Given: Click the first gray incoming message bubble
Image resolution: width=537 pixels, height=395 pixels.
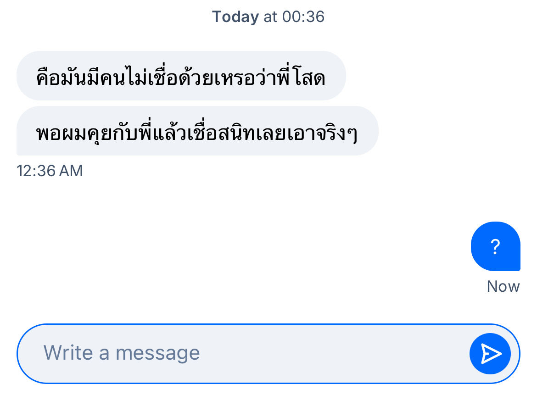Looking at the screenshot, I should [x=181, y=76].
